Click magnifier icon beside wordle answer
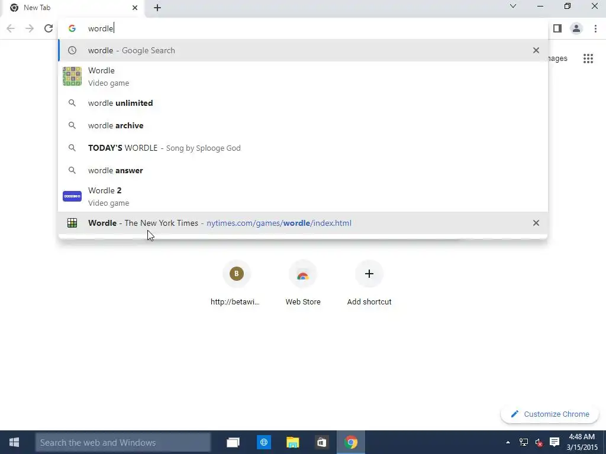This screenshot has width=606, height=454. [72, 170]
